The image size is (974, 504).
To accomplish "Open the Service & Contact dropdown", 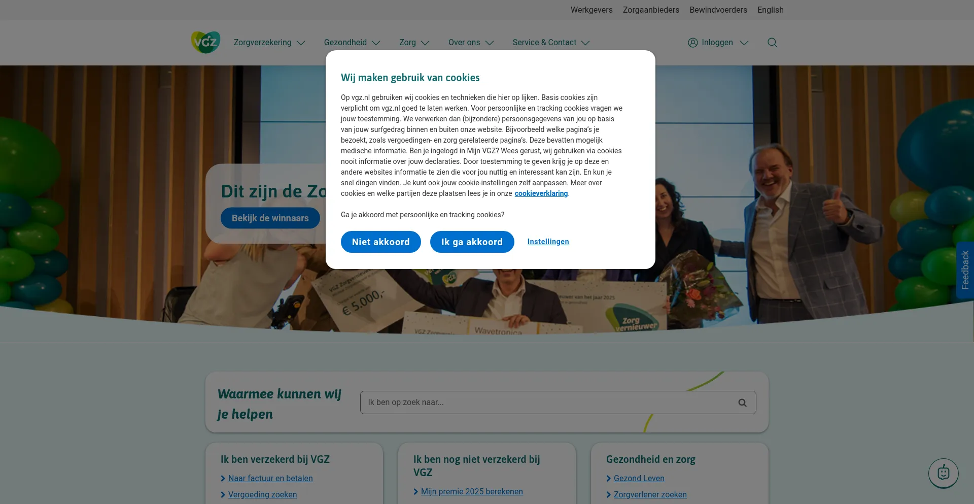I will pos(551,43).
